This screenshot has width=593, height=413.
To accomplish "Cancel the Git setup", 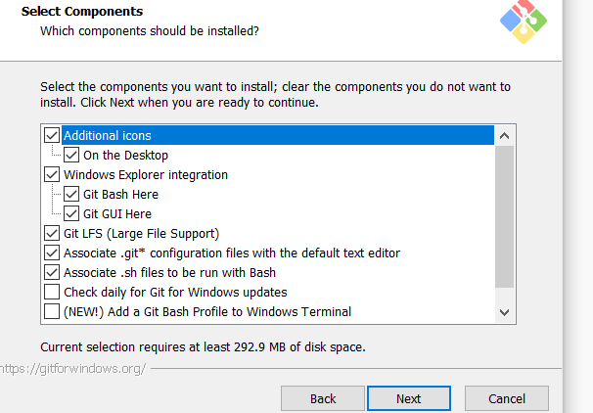I will (506, 398).
